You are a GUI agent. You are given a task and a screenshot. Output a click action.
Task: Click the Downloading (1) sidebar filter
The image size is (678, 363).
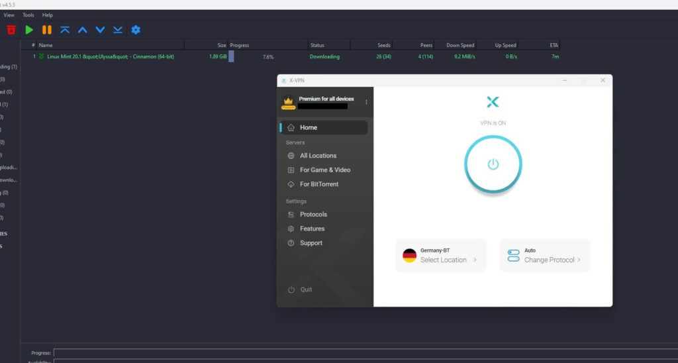click(9, 67)
